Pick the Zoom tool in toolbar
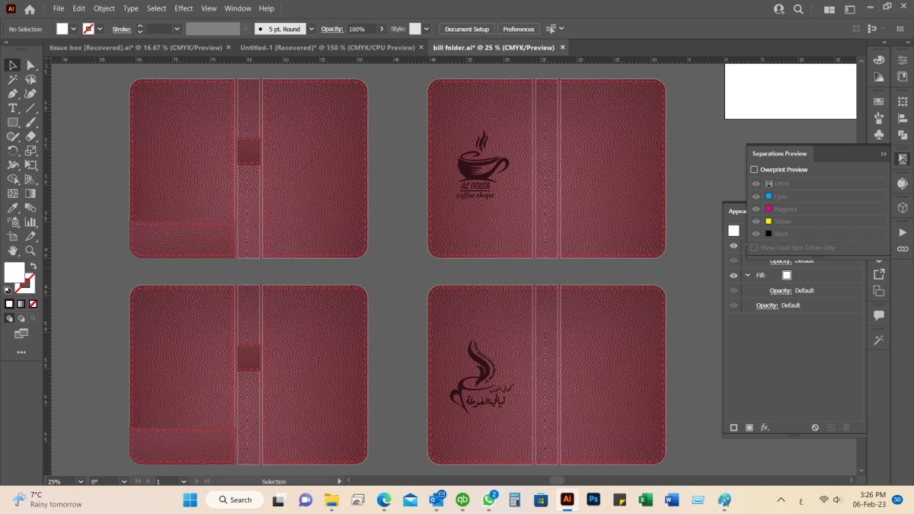The image size is (914, 514). (30, 251)
